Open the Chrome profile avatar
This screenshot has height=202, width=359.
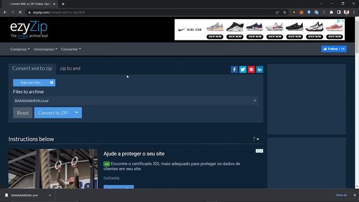347,12
